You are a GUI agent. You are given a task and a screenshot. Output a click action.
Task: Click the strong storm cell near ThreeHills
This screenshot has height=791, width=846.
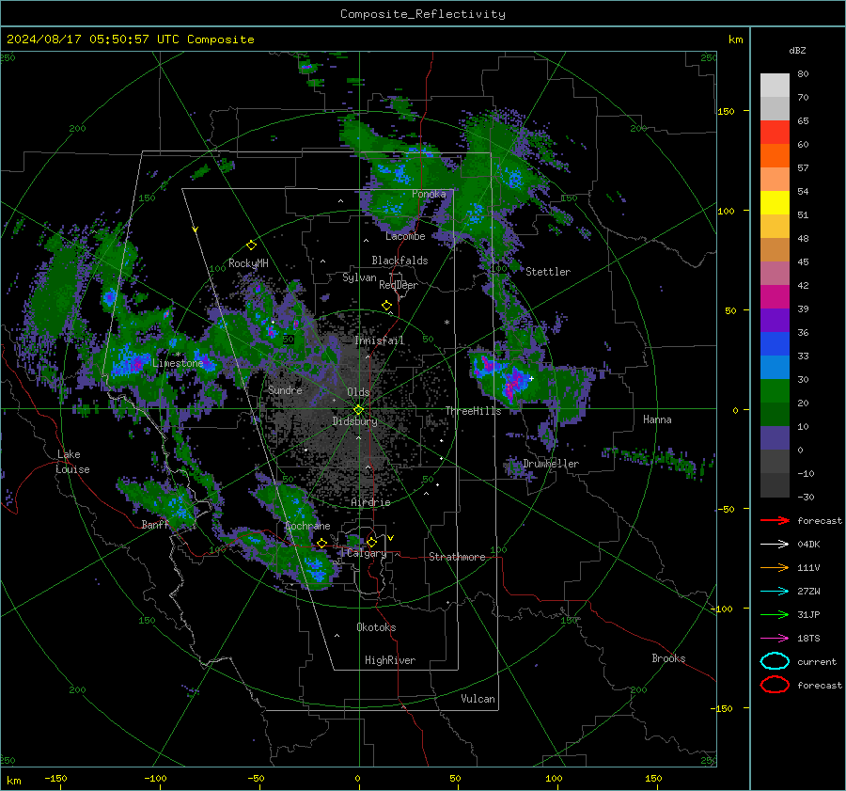tap(512, 381)
